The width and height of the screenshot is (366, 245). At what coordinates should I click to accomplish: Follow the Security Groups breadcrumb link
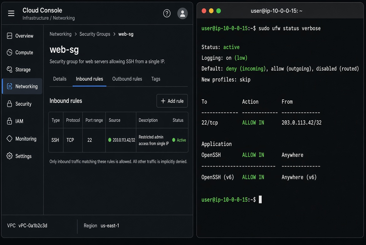[x=95, y=34]
